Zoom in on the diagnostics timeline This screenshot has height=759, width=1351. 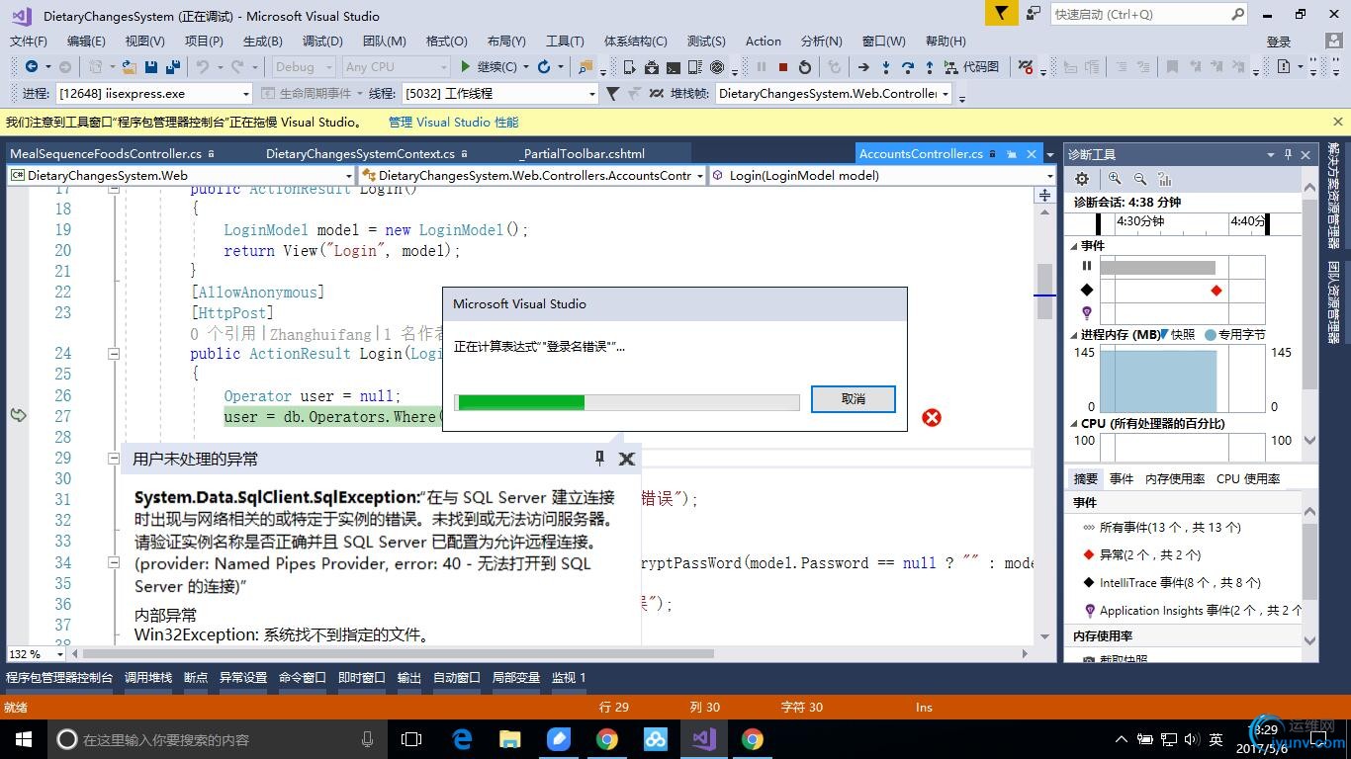coord(1115,179)
